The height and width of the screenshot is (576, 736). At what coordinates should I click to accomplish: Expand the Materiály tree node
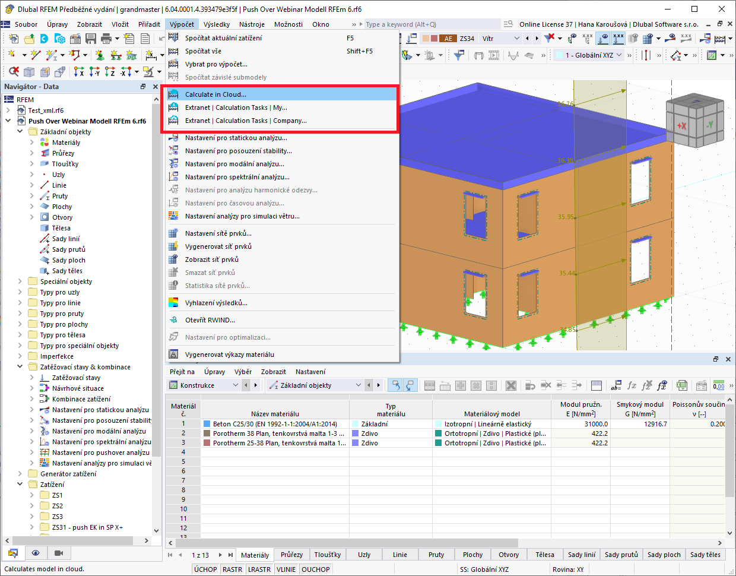[32, 143]
